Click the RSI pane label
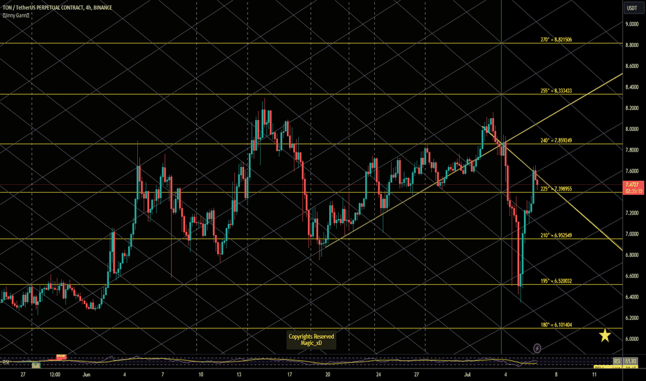 [6, 362]
